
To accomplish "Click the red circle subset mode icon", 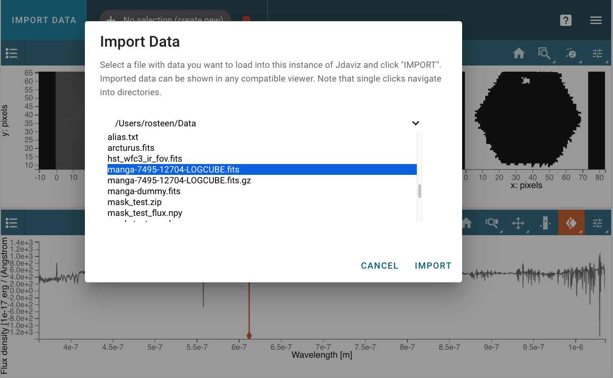I will tap(246, 20).
